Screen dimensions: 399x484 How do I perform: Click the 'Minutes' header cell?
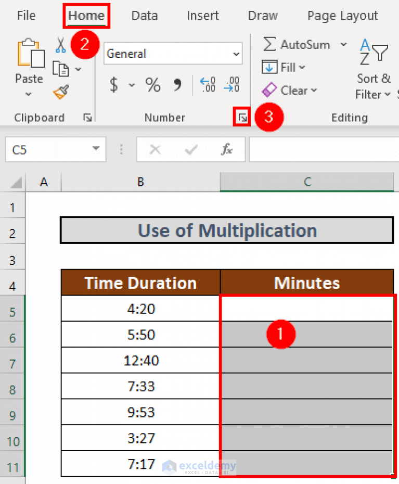[x=307, y=283]
